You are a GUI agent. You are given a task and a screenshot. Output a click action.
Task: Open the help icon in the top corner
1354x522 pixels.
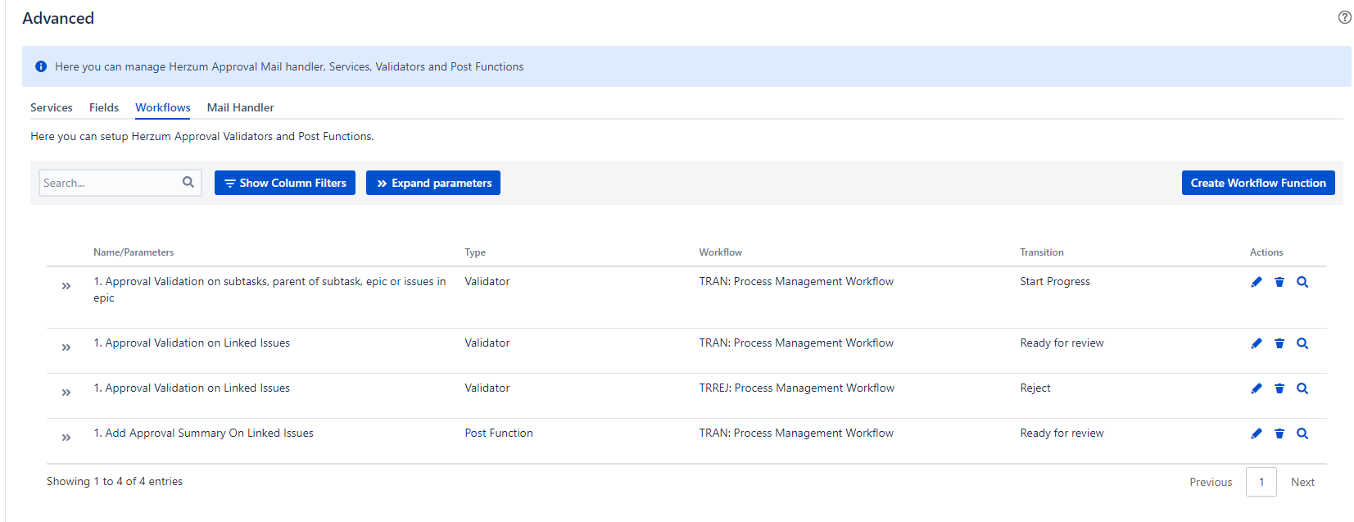[1344, 17]
